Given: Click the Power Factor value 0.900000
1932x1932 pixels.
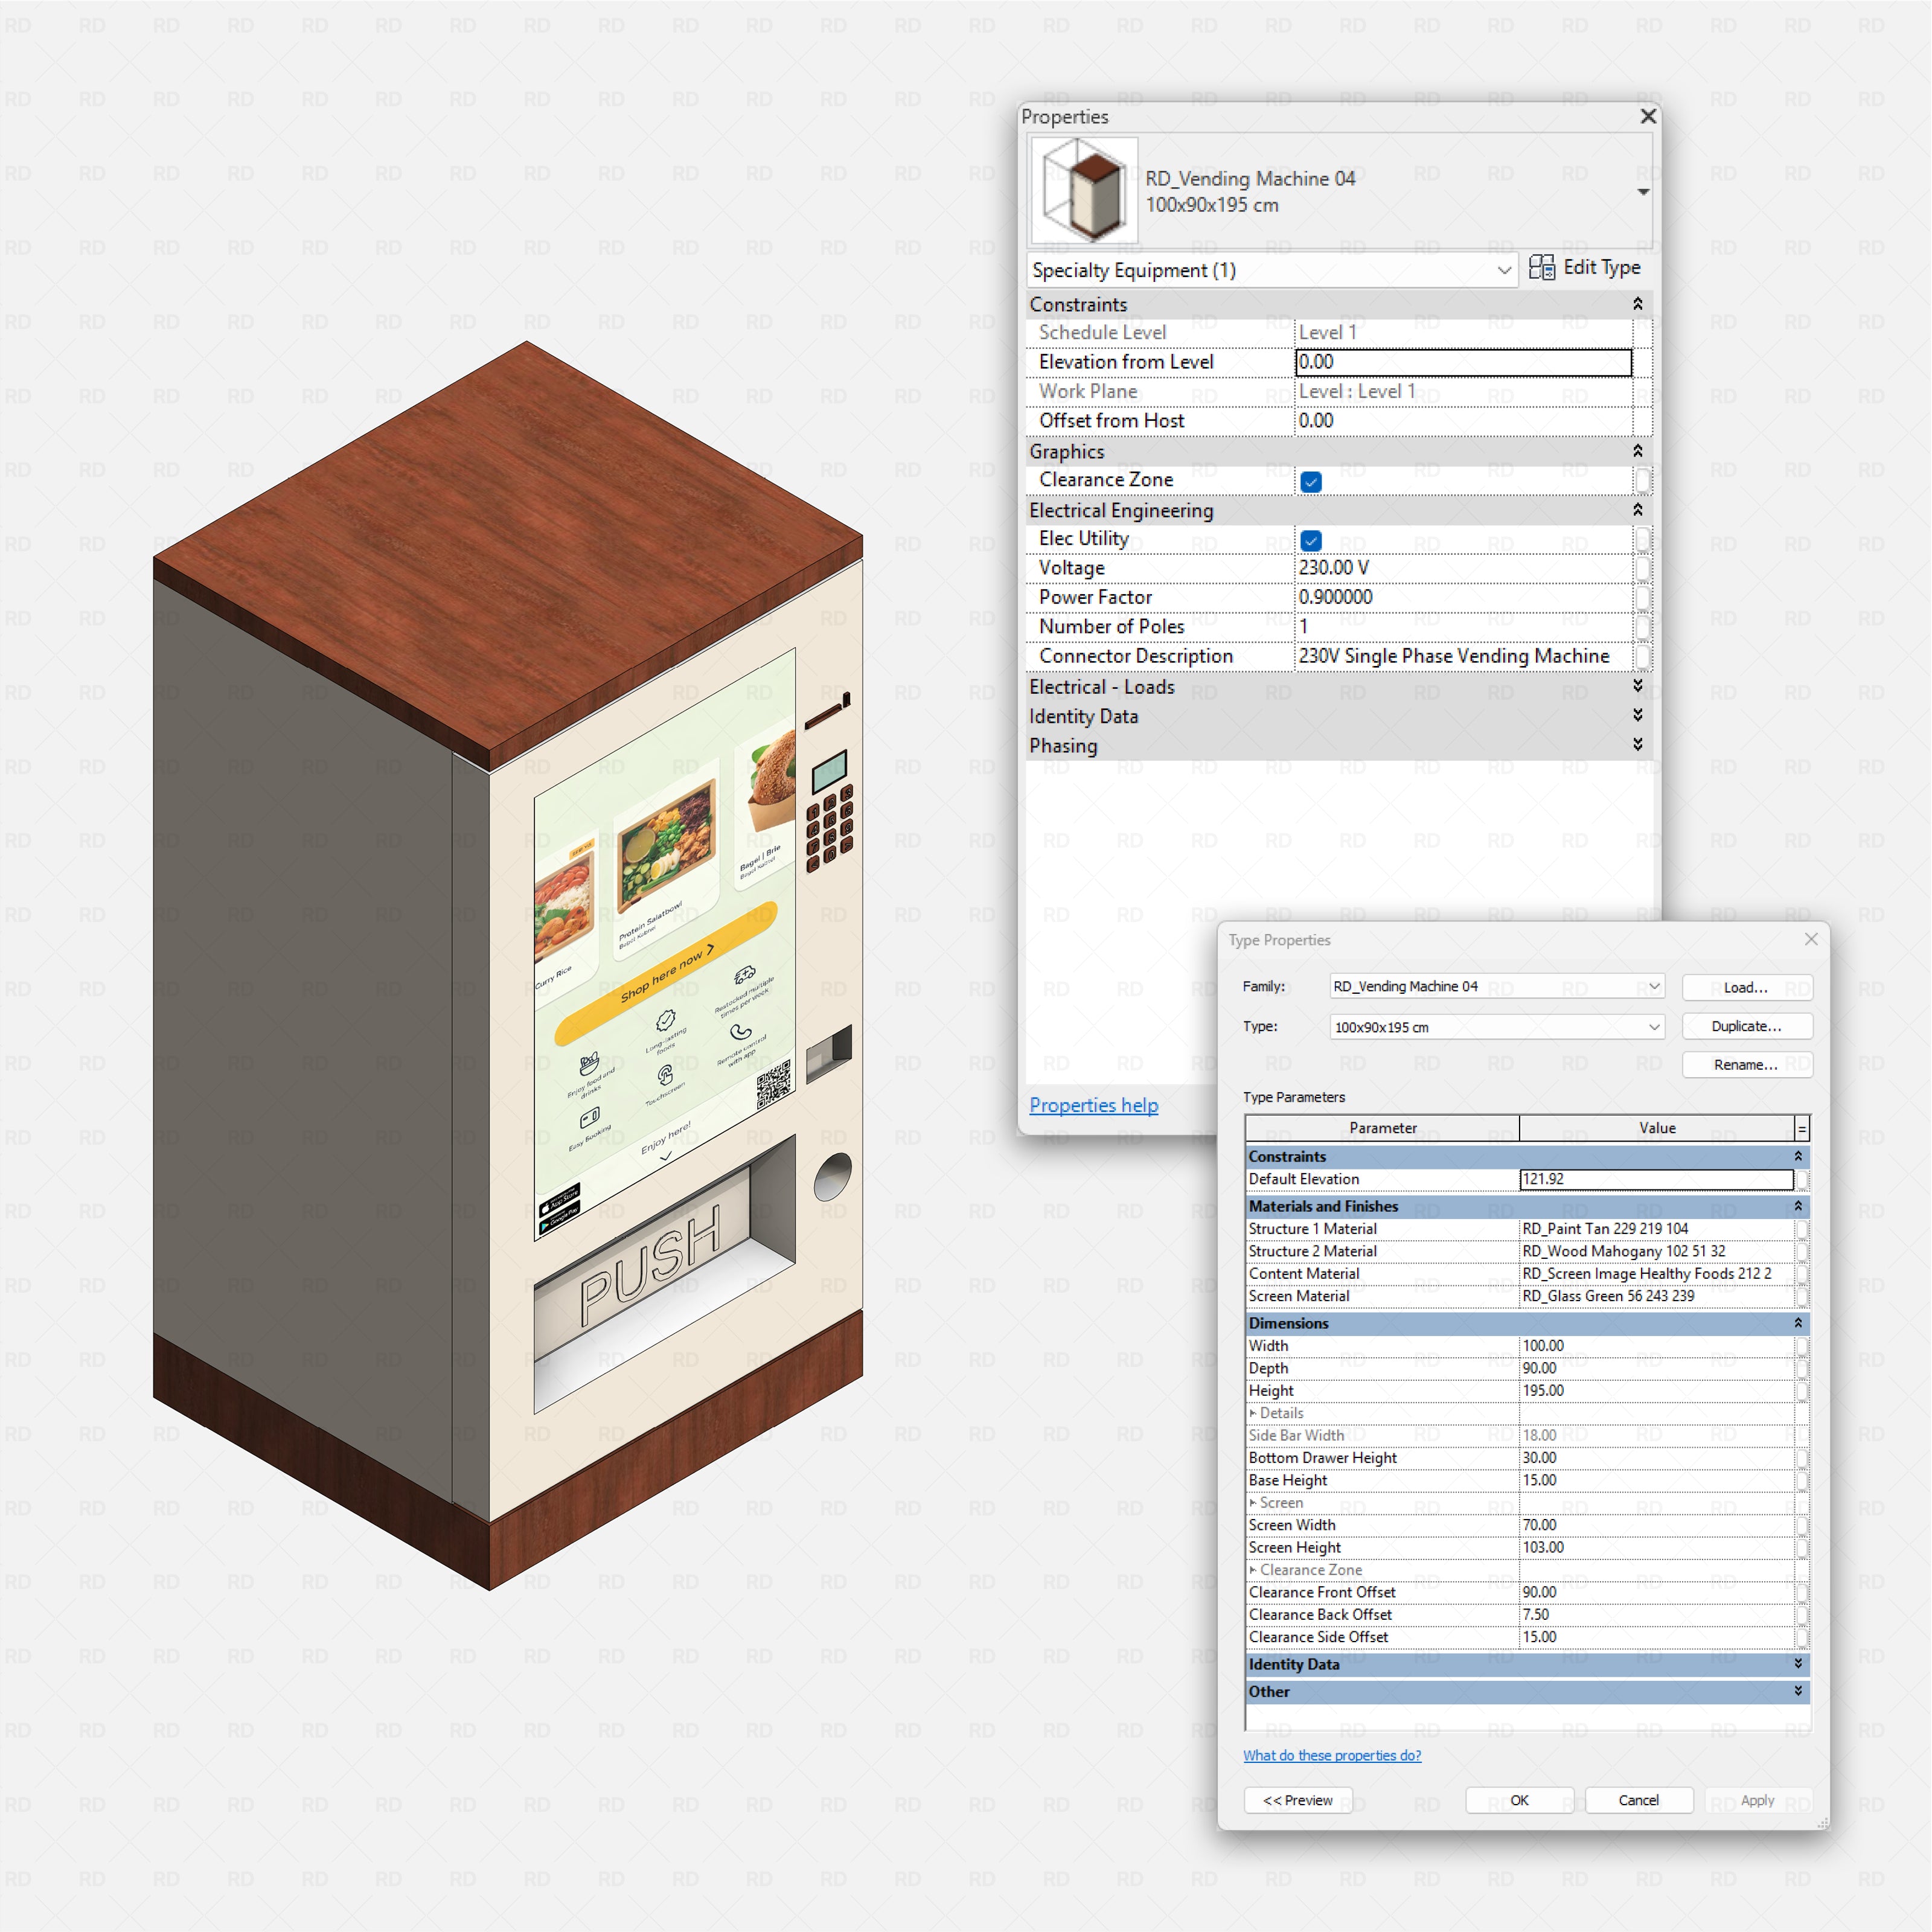Looking at the screenshot, I should 1463,597.
